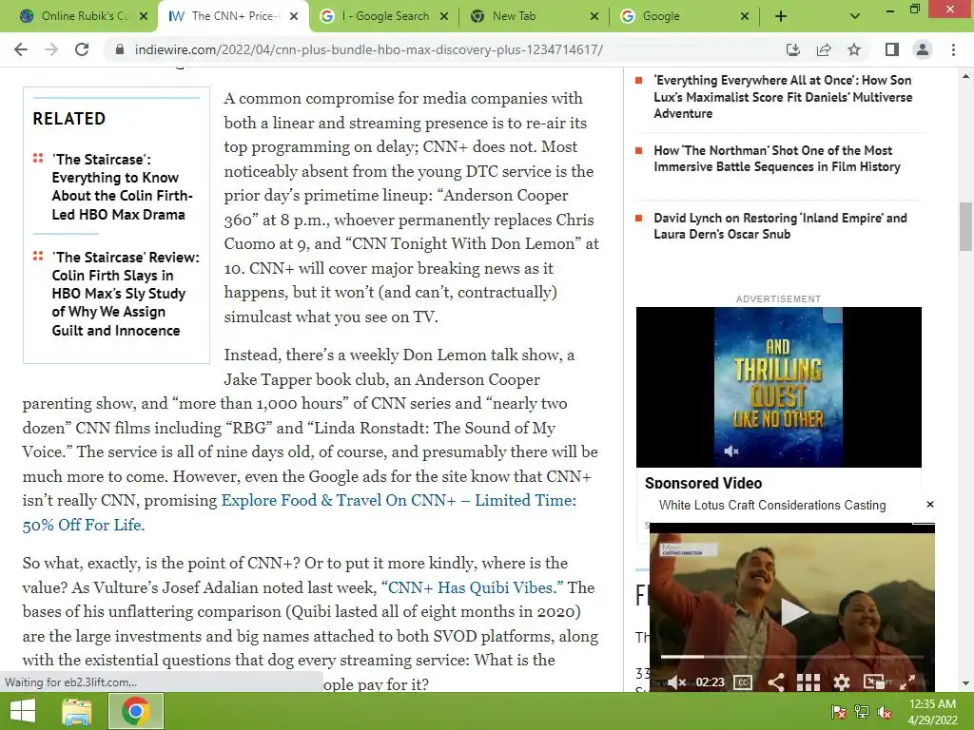Seek in the White Lotus video progress bar
Screen dimensions: 974x730
pyautogui.click(x=792, y=656)
